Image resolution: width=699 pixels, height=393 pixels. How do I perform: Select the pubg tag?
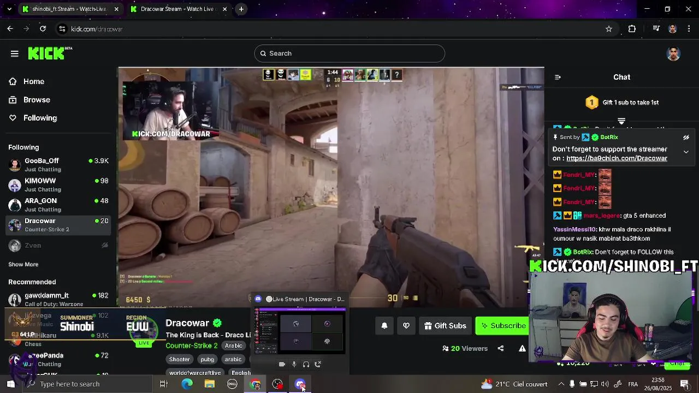[208, 359]
